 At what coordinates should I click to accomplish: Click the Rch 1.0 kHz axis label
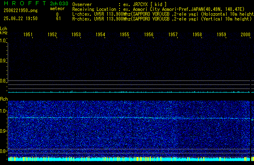tap(3, 111)
